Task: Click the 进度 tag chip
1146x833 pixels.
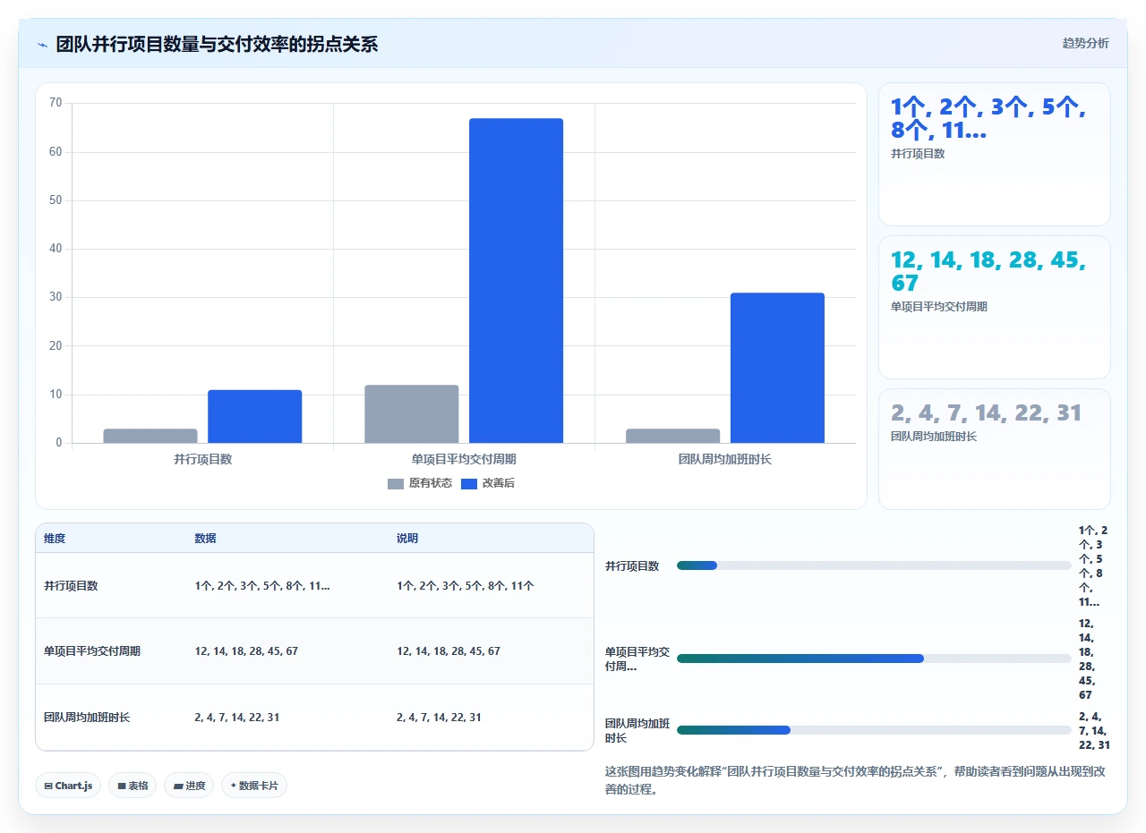Action: pyautogui.click(x=189, y=786)
